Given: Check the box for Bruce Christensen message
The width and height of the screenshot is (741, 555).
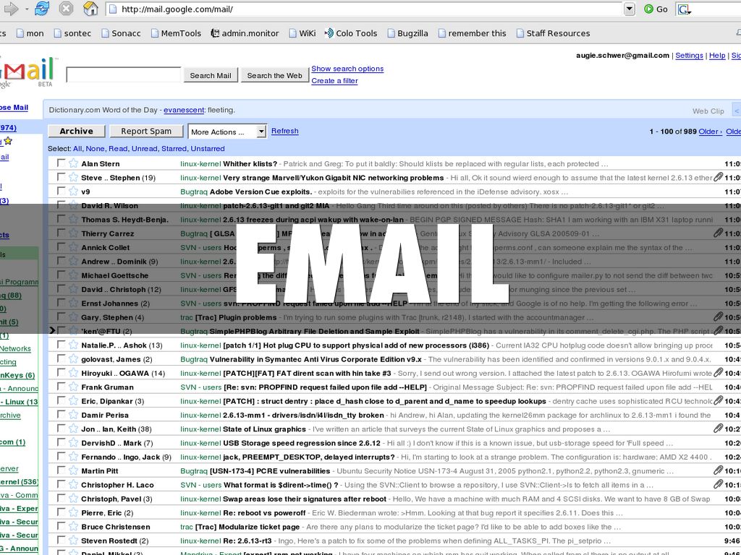Looking at the screenshot, I should [x=62, y=528].
